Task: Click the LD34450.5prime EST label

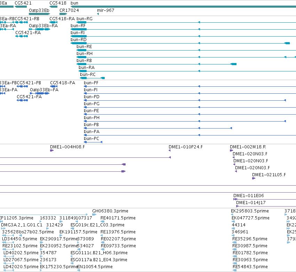Action: click(19, 239)
